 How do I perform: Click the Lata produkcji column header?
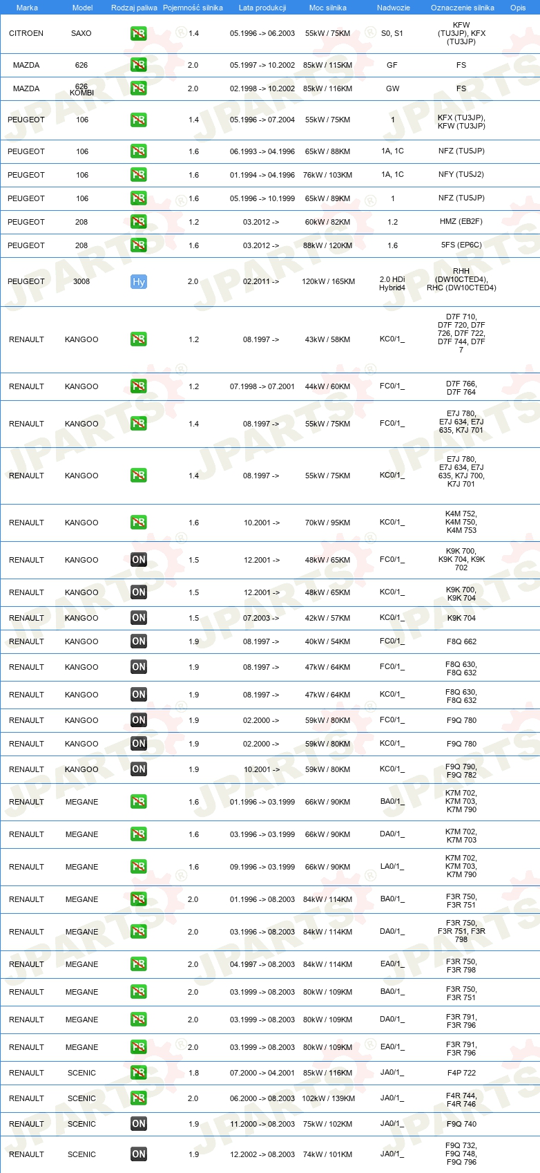point(262,8)
